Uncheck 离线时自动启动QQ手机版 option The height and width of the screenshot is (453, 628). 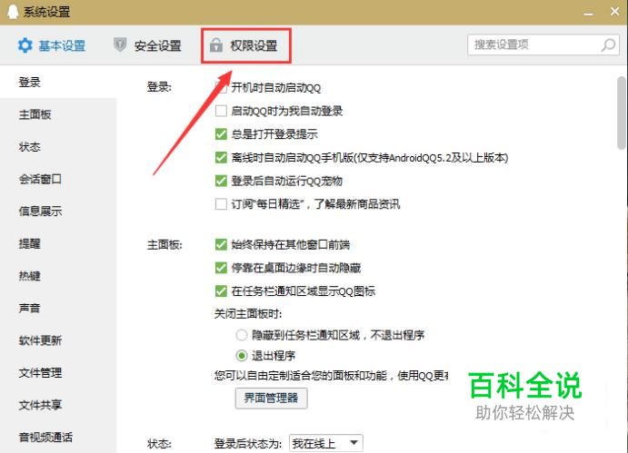tap(221, 157)
